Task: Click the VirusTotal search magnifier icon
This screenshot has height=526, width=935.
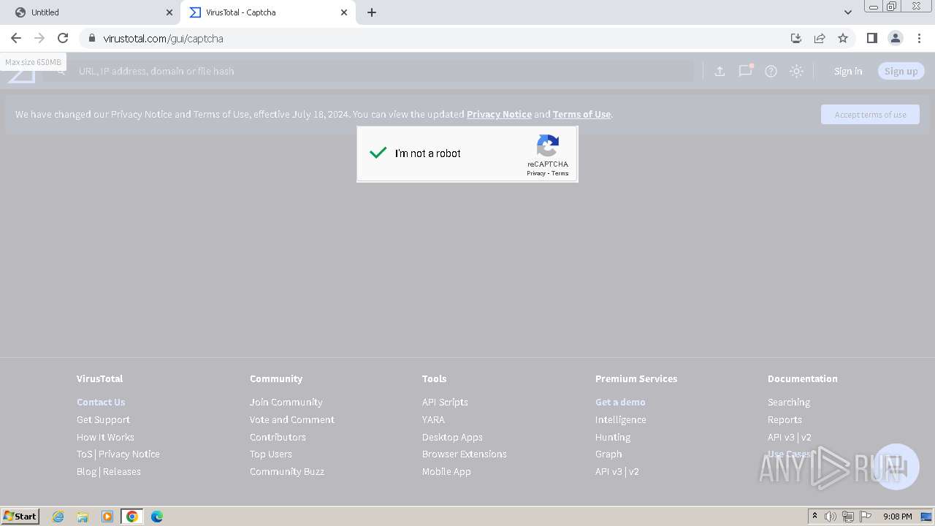Action: pyautogui.click(x=61, y=71)
